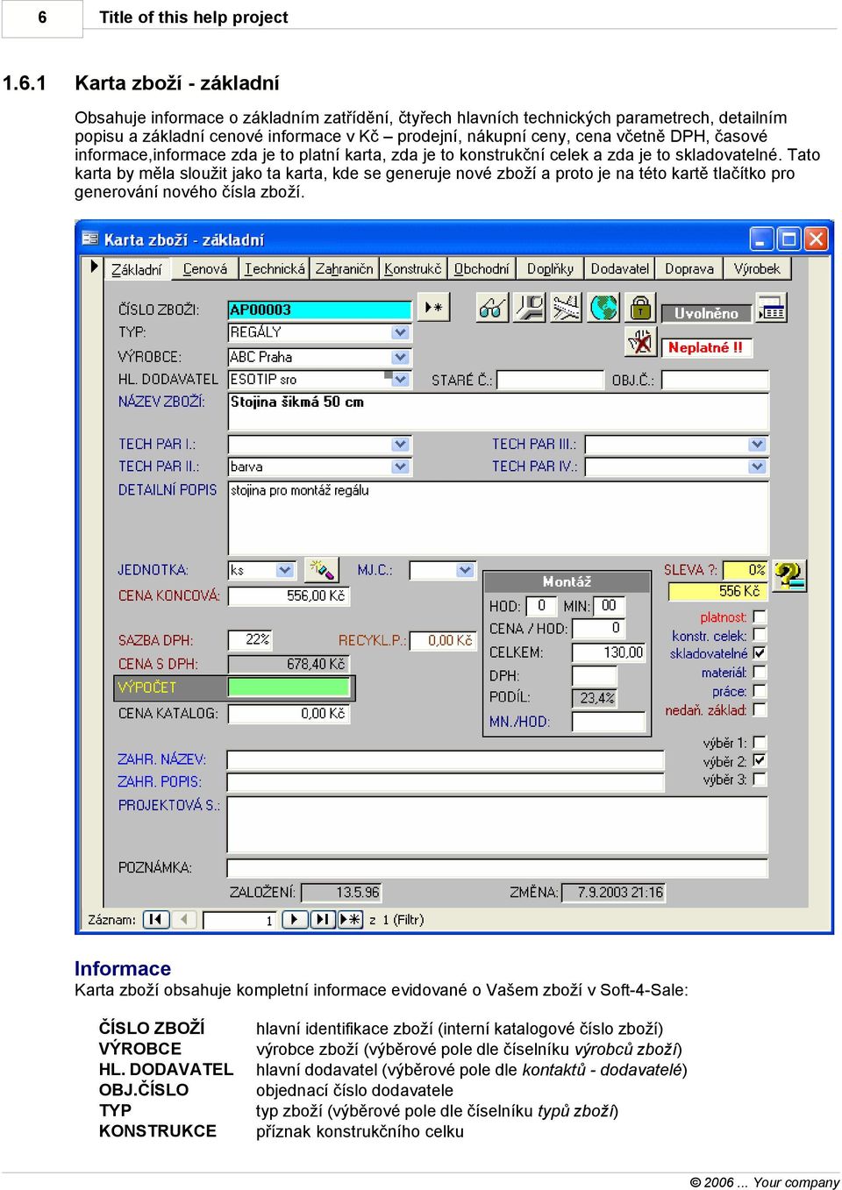The width and height of the screenshot is (842, 1190).
Task: Open the Doplňky tab
Action: 551,269
